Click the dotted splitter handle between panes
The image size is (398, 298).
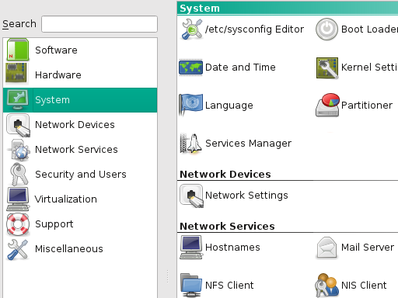(x=167, y=276)
